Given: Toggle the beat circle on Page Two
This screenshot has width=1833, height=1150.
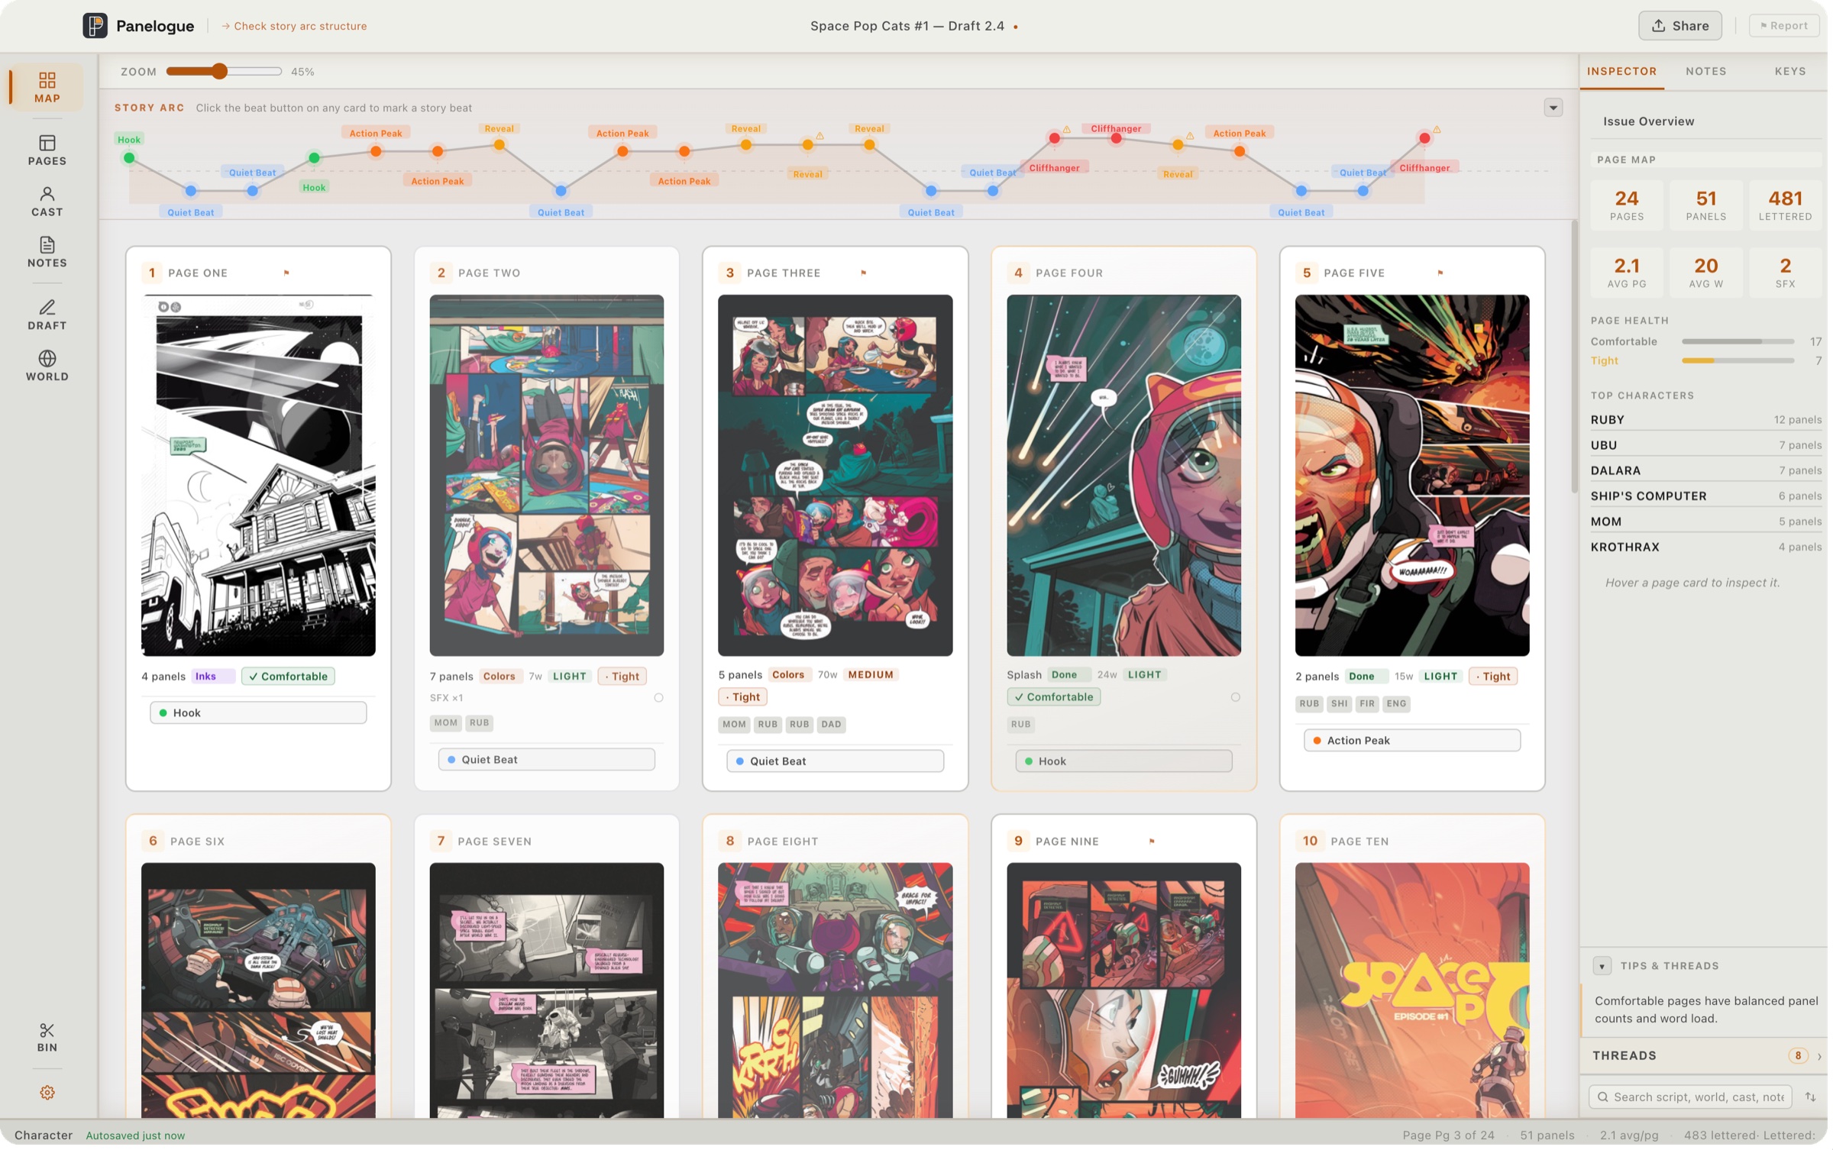Looking at the screenshot, I should coord(660,699).
